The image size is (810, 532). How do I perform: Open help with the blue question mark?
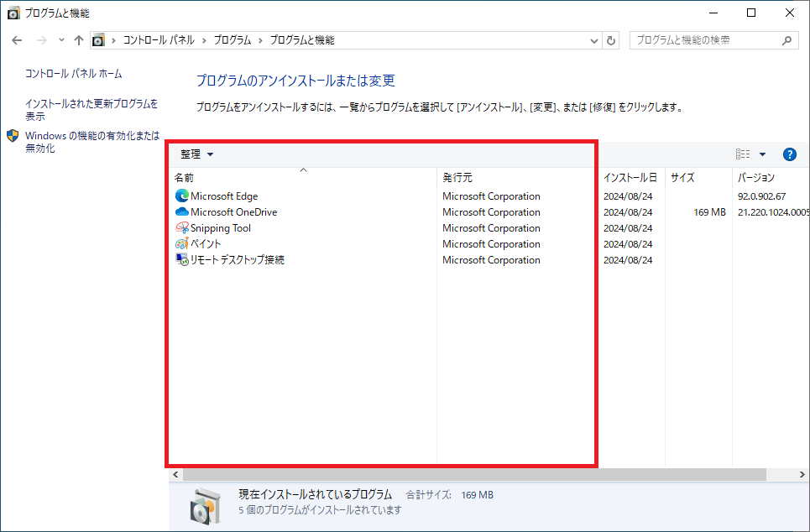[x=789, y=154]
